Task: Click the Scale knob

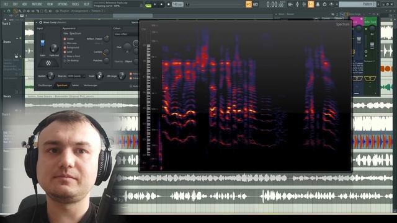Action: (x=100, y=76)
